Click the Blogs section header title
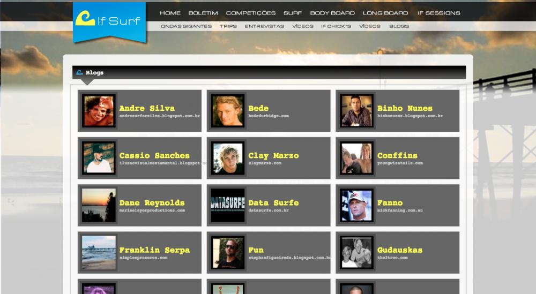The height and width of the screenshot is (294, 536). (x=95, y=72)
